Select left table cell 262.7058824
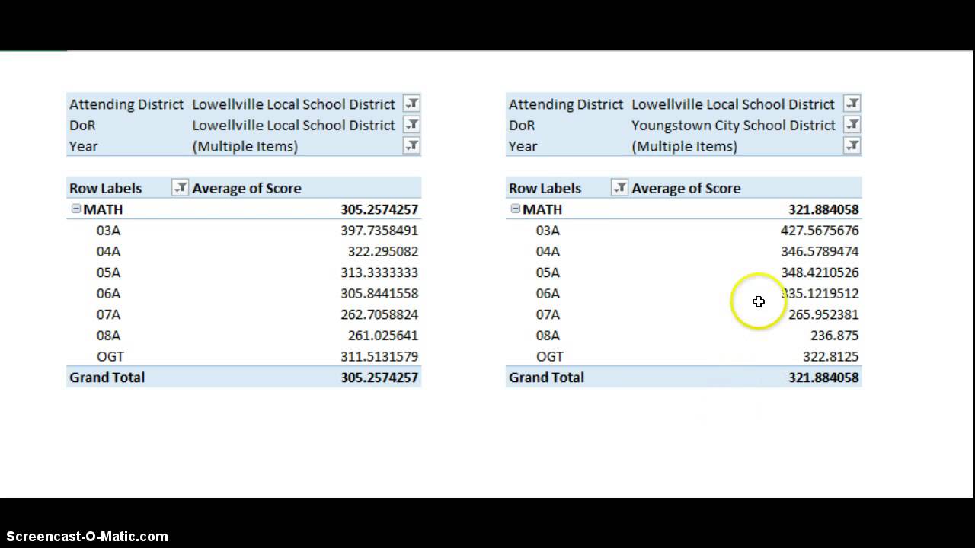This screenshot has height=548, width=975. (379, 314)
